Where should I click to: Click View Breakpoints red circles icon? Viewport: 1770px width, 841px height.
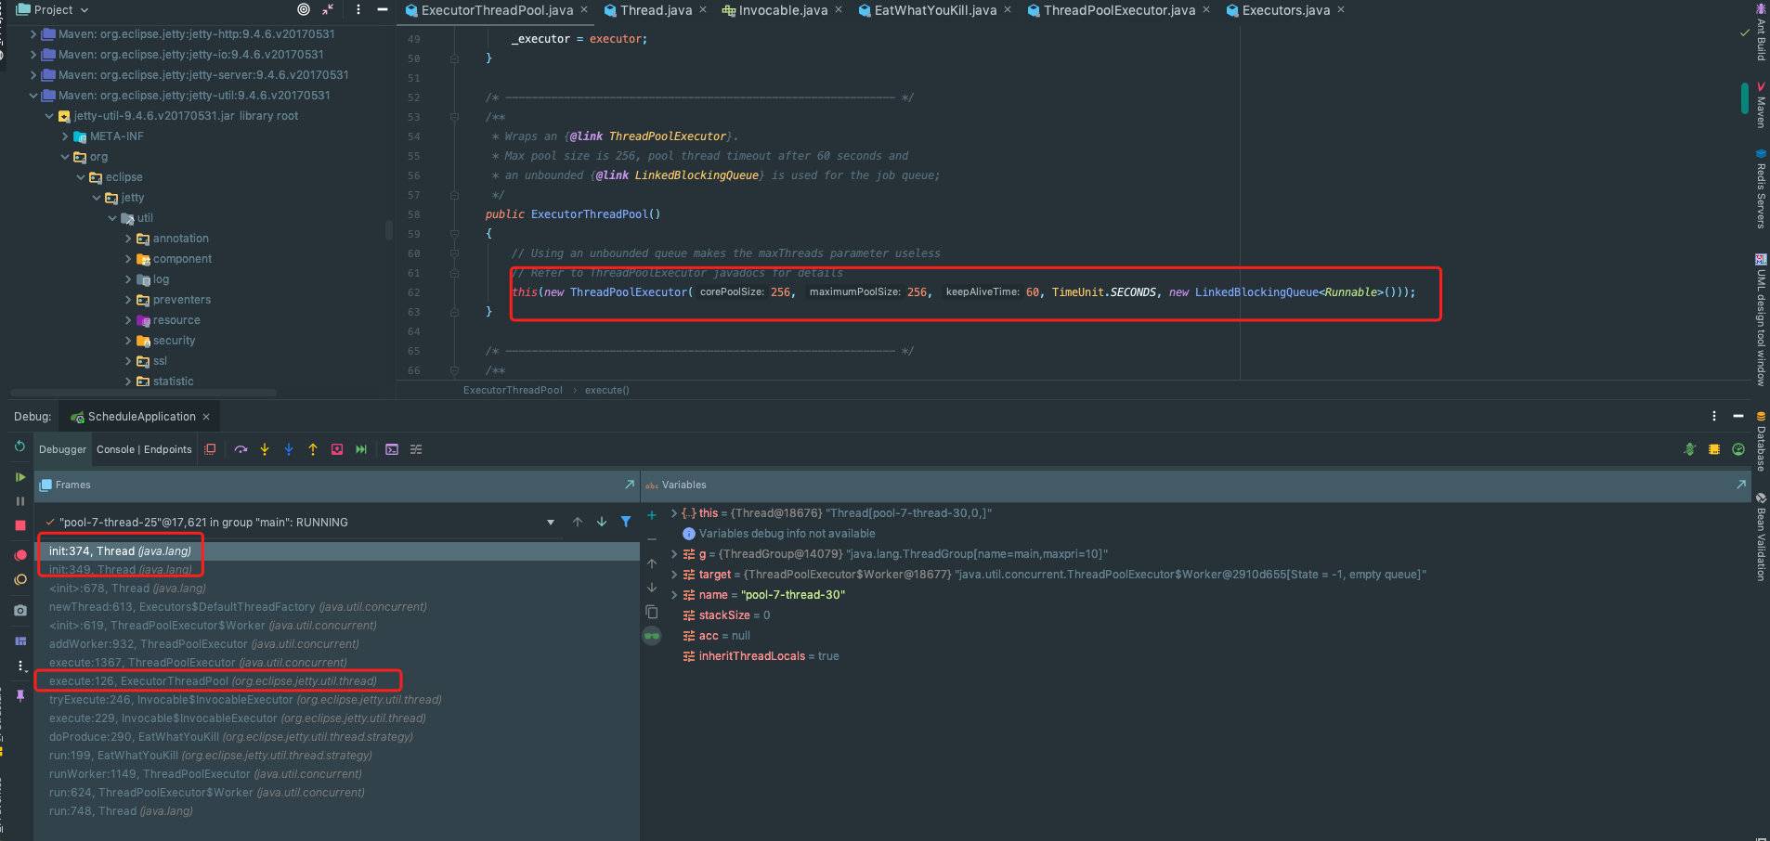coord(20,555)
